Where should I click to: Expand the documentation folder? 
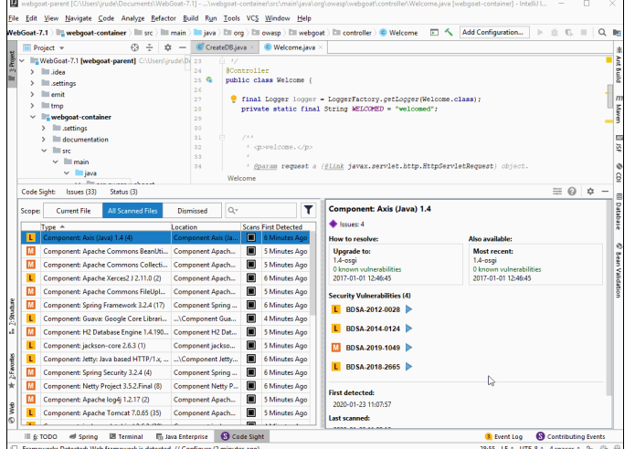click(44, 139)
